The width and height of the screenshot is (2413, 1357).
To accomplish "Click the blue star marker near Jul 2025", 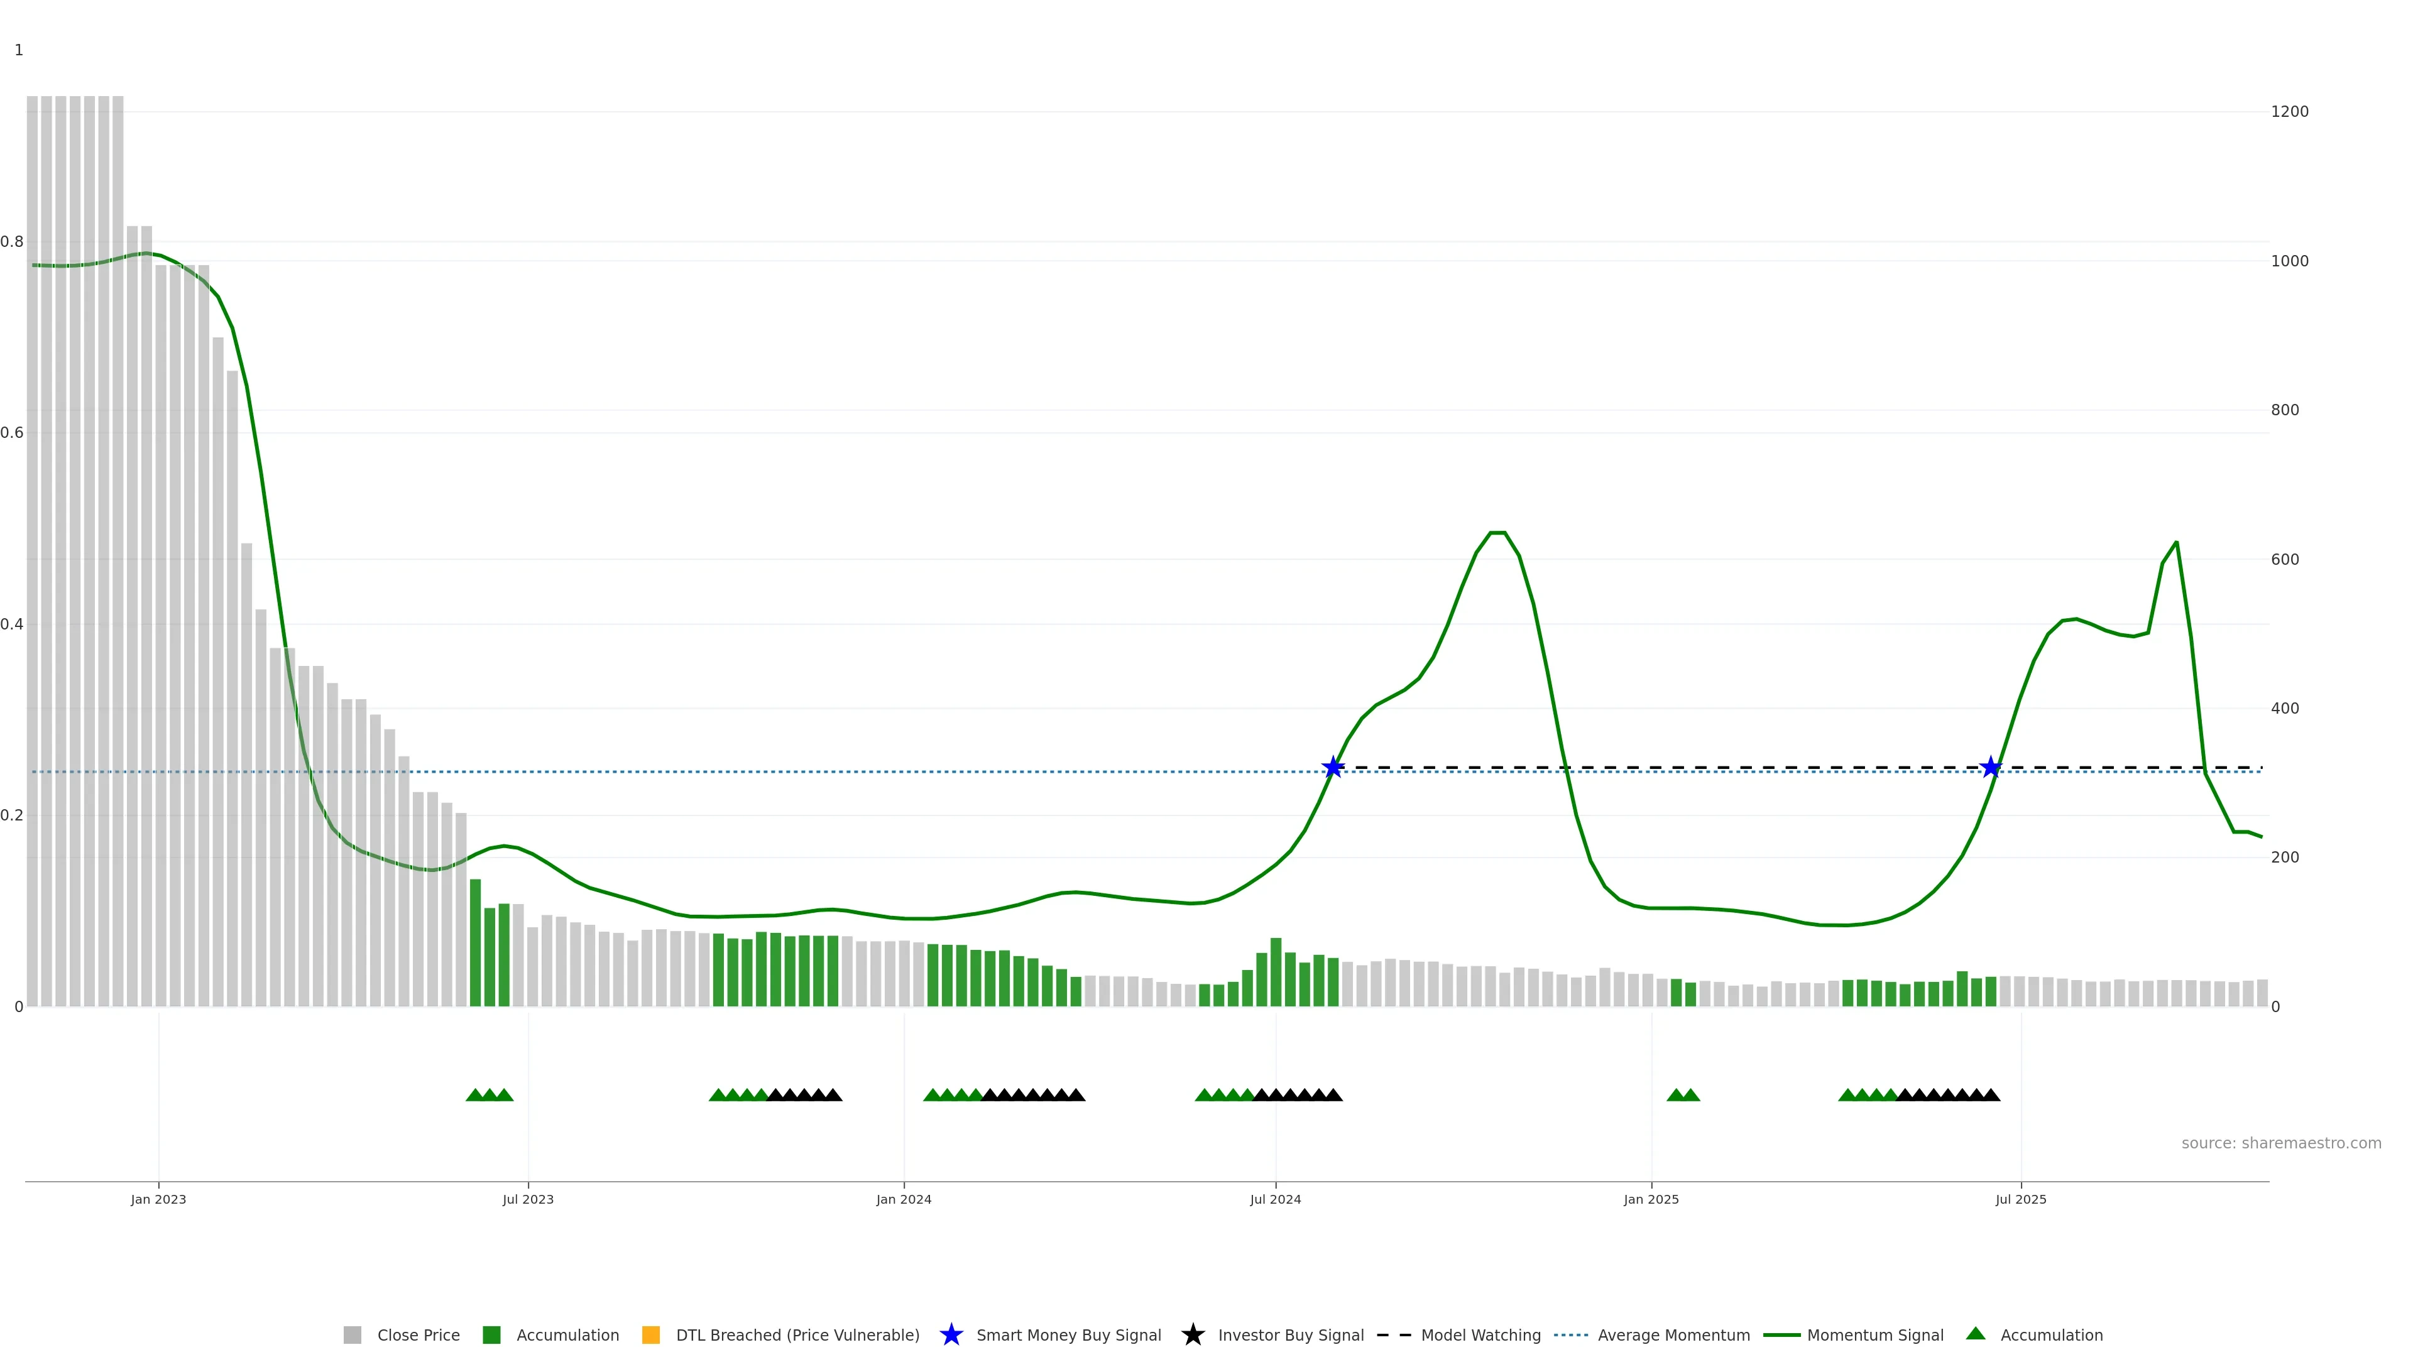I will tap(1991, 768).
